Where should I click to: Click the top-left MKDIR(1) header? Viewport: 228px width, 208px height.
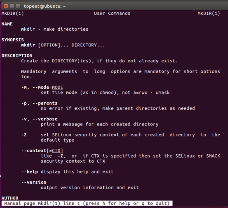point(12,14)
